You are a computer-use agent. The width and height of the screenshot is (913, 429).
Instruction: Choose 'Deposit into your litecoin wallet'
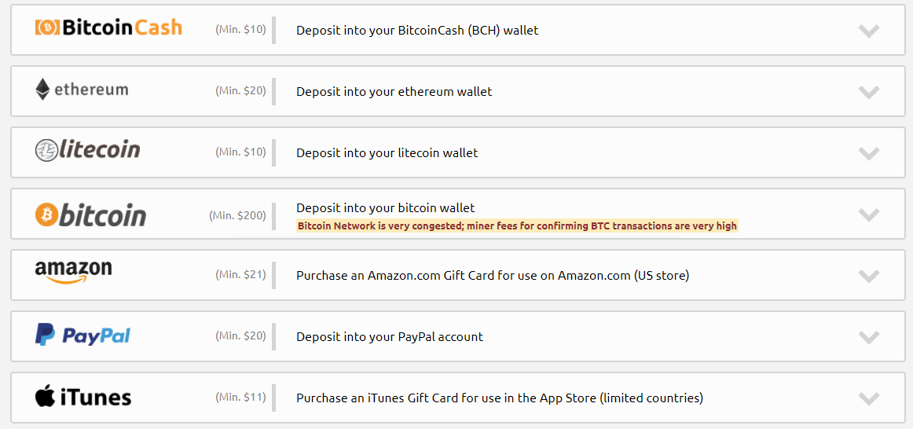point(387,153)
